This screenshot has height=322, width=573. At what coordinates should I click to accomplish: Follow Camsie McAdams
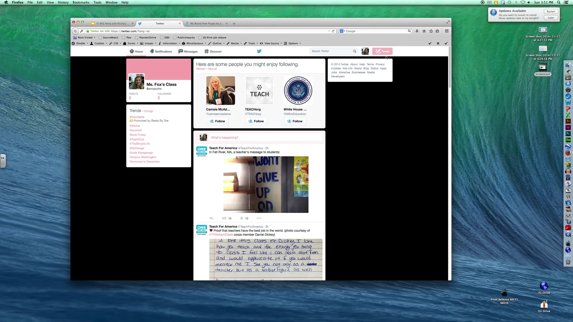tap(217, 121)
